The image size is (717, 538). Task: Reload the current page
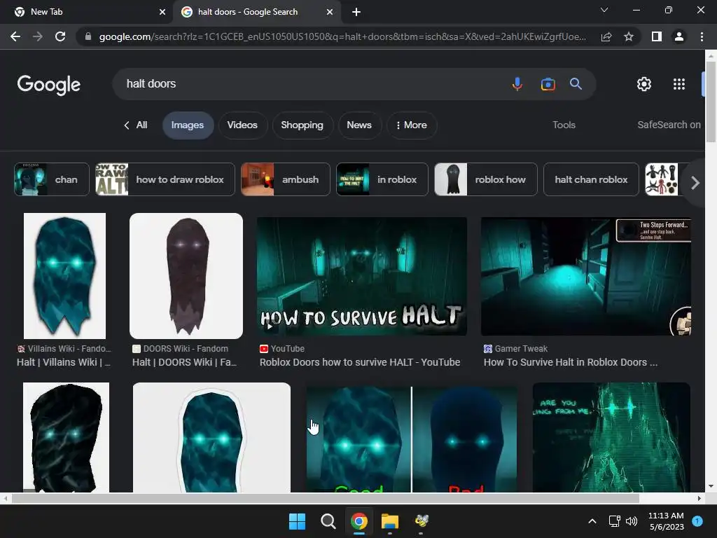pyautogui.click(x=60, y=36)
